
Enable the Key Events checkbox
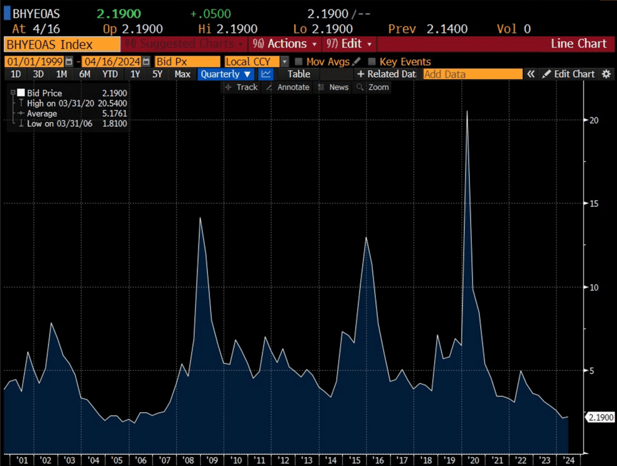(x=372, y=62)
